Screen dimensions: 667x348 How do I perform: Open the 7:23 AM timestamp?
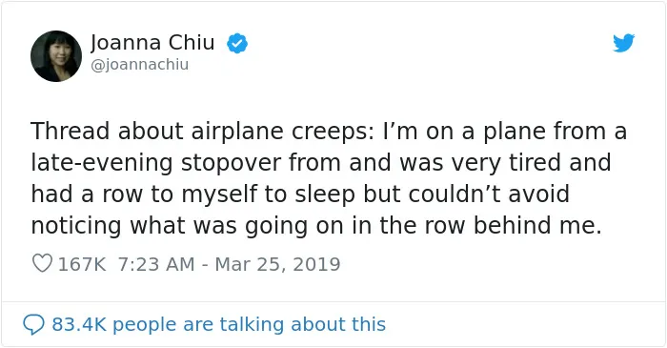[x=156, y=264]
